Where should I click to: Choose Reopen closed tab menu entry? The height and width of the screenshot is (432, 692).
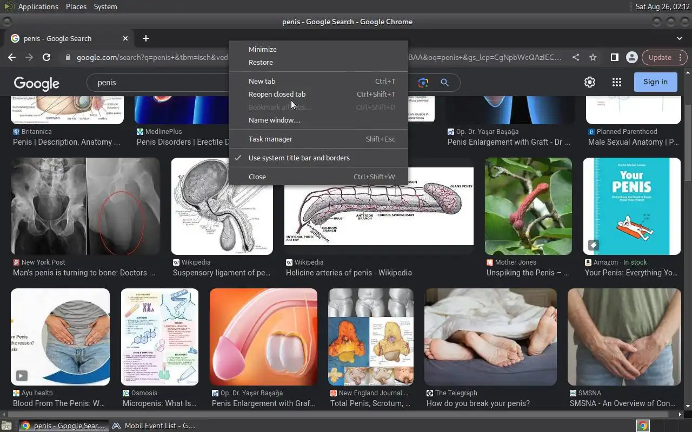click(x=318, y=94)
